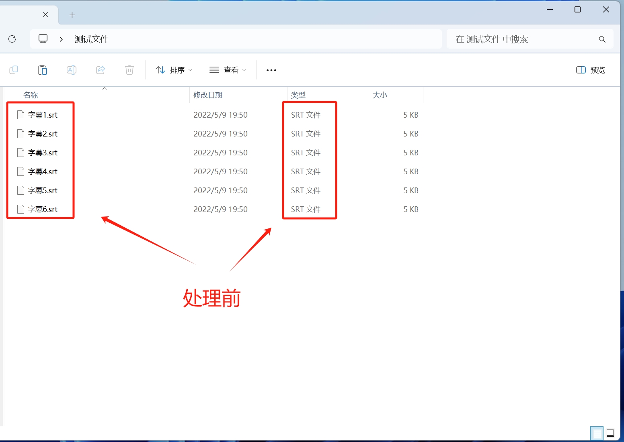Select the file 字幕1.srt
Viewport: 624px width, 442px height.
click(x=43, y=115)
